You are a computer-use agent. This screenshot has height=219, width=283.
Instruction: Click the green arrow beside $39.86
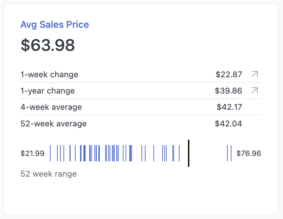[x=254, y=90]
